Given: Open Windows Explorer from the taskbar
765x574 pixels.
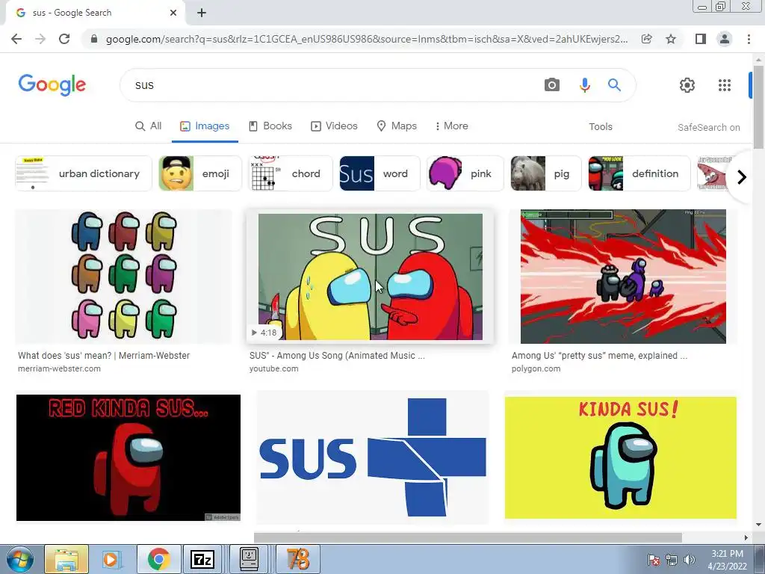Looking at the screenshot, I should tap(66, 559).
